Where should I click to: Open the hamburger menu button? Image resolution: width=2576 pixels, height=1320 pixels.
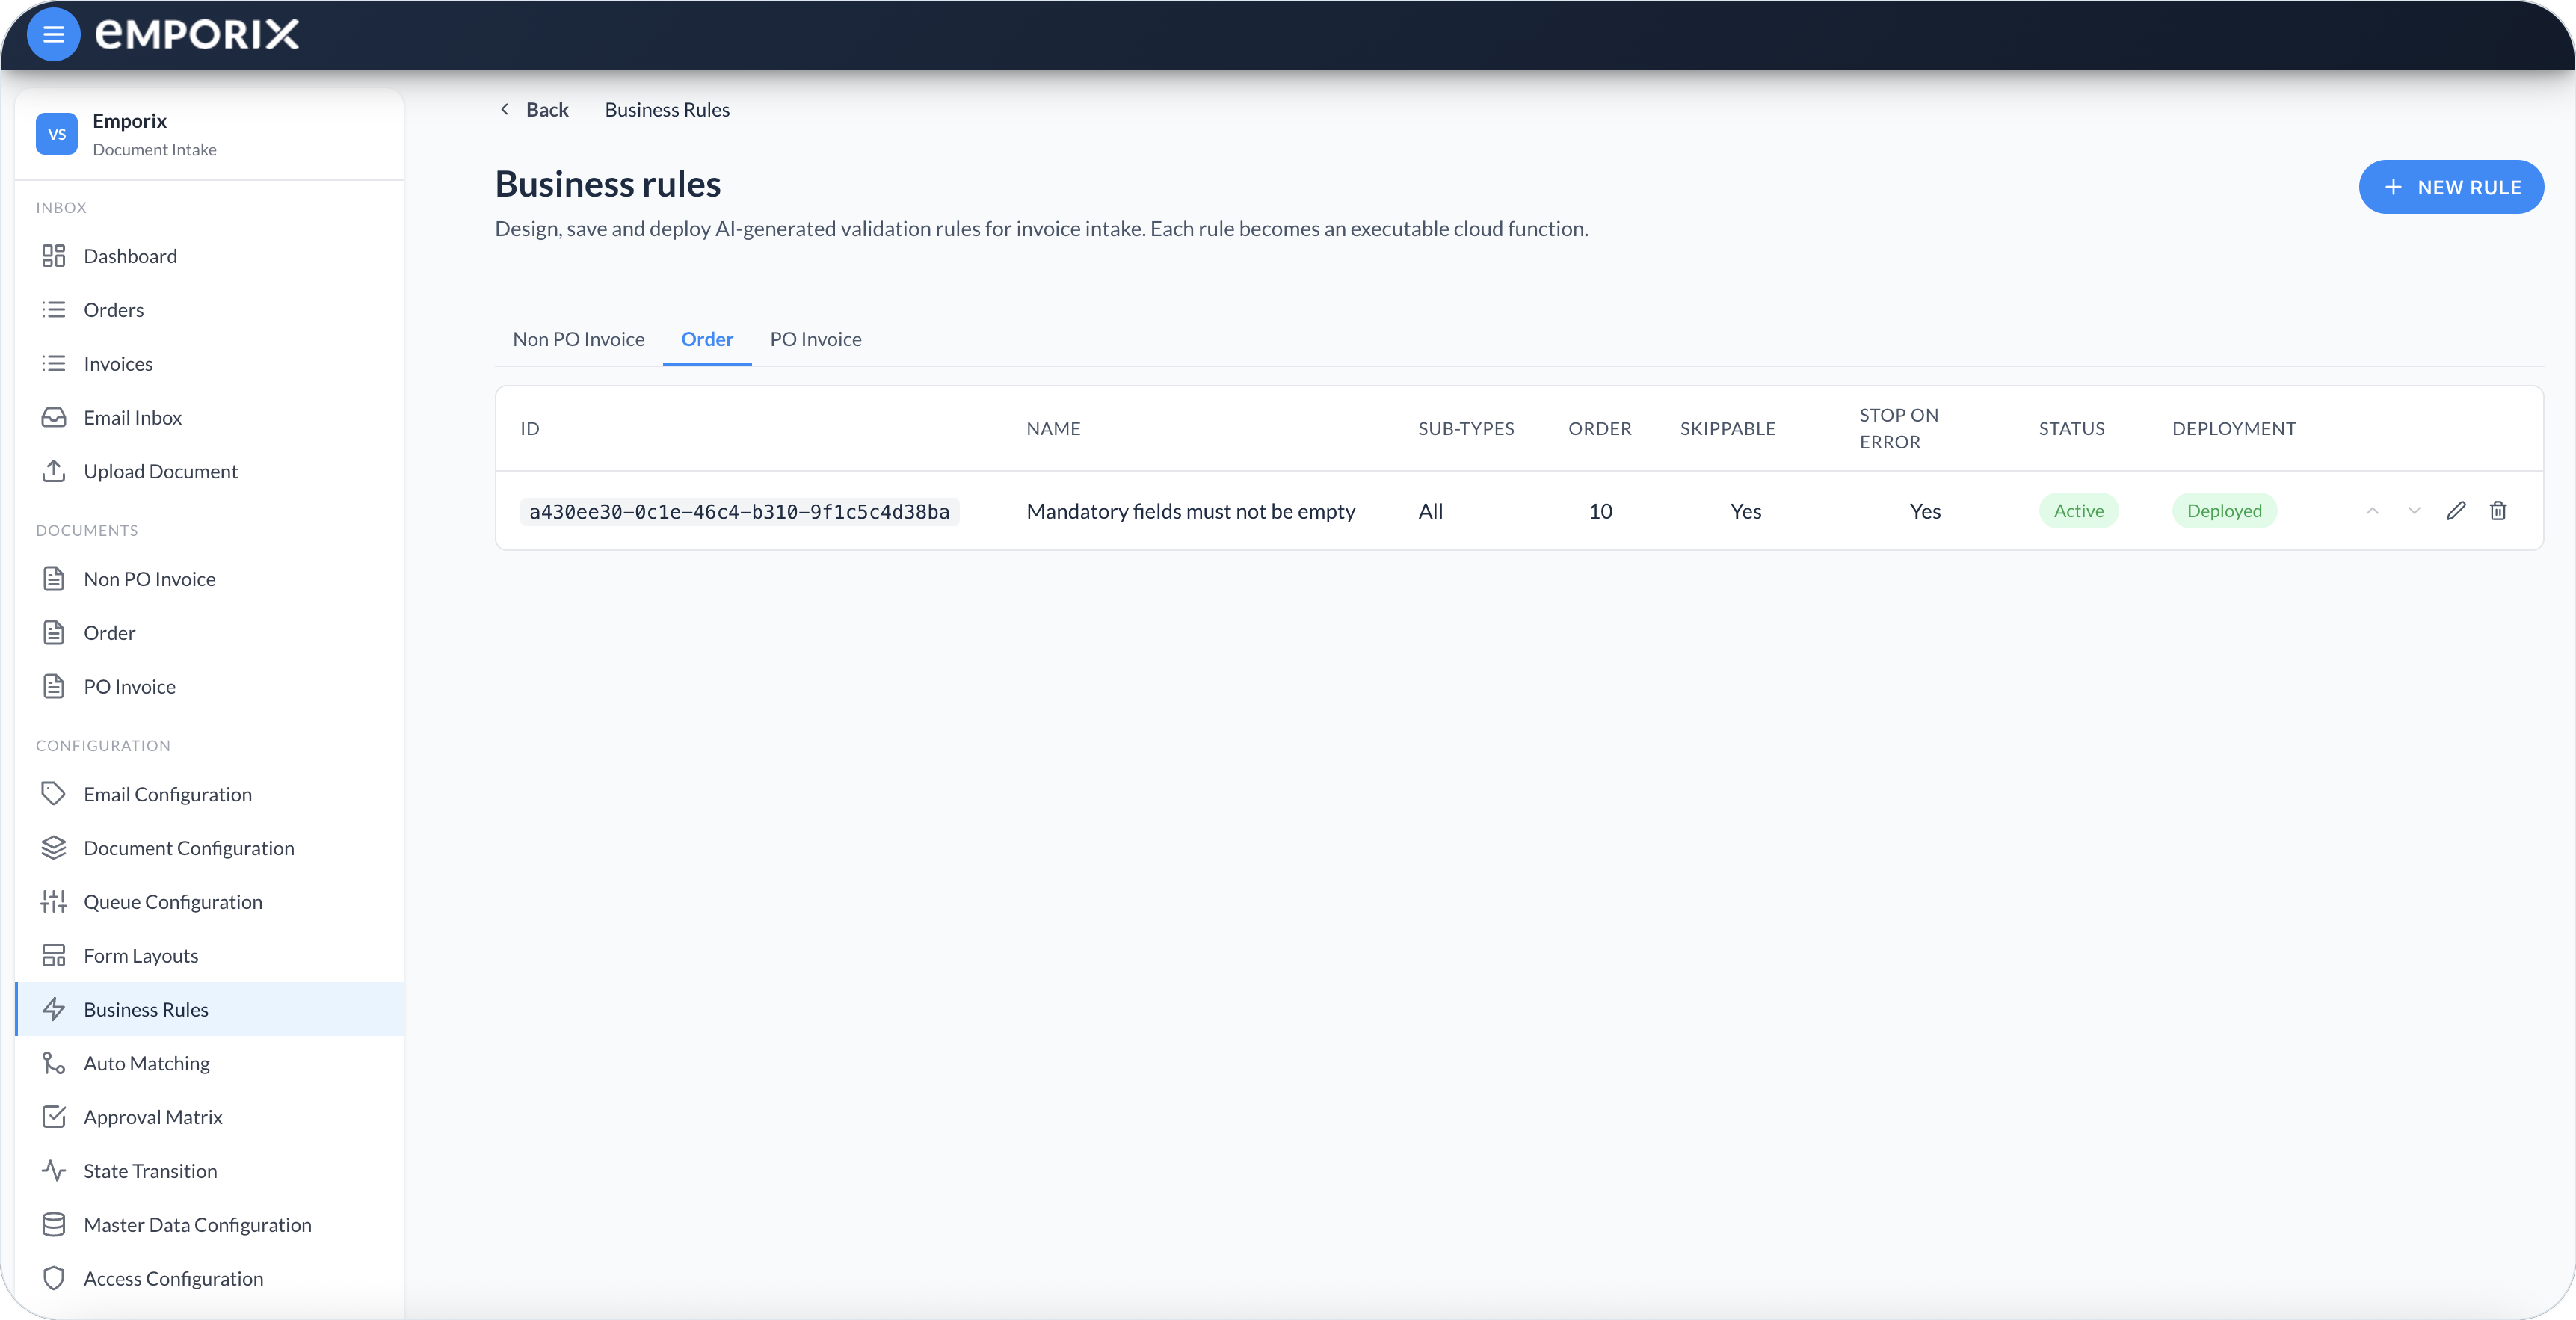pos(53,35)
